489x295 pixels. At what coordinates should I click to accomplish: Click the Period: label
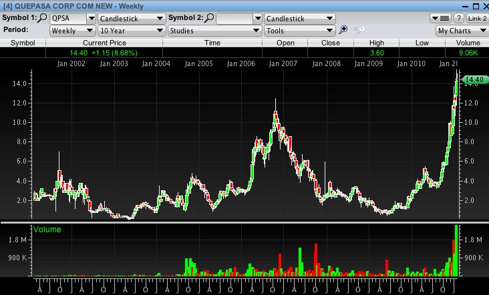16,29
